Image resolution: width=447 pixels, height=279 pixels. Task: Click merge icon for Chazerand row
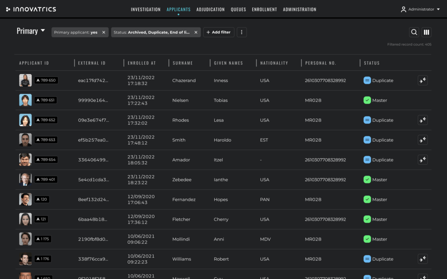[423, 80]
